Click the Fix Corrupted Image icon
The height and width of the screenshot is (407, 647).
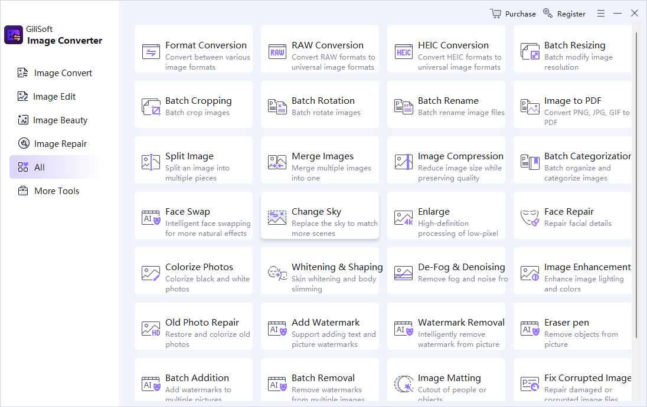tap(530, 384)
